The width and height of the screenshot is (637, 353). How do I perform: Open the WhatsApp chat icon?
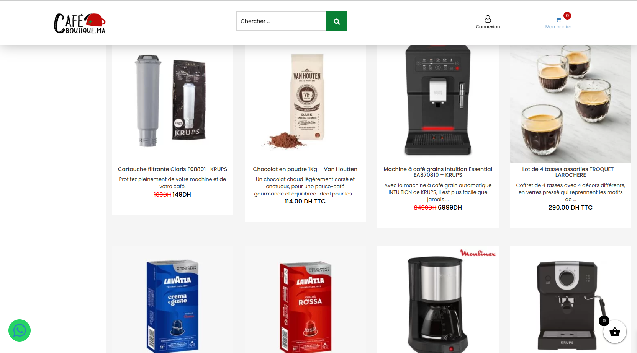tap(20, 330)
